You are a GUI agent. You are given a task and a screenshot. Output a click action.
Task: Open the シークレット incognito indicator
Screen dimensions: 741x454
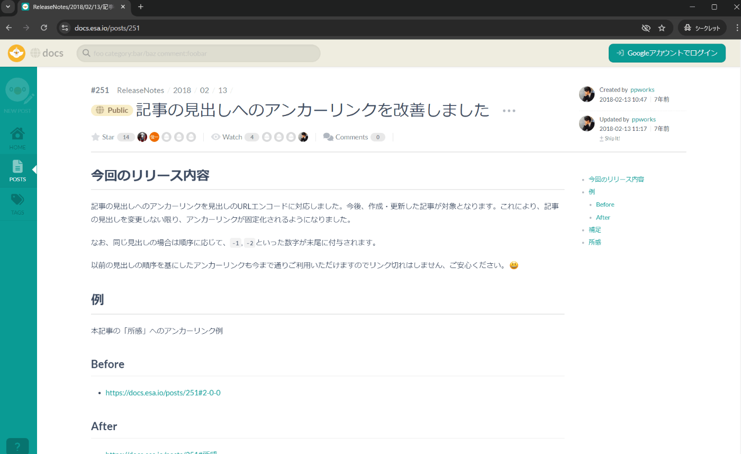702,28
